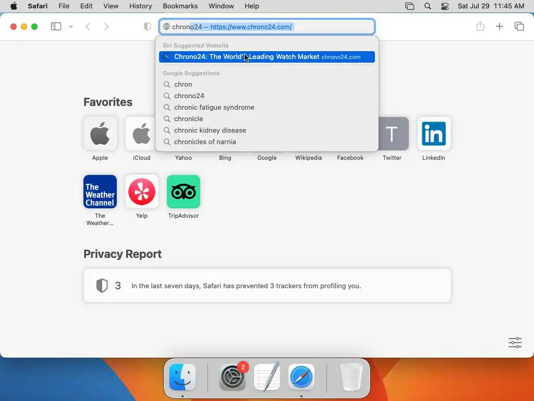Screen dimensions: 534x401
Task: Select Chrono24 Siri suggested website
Action: click(x=267, y=57)
